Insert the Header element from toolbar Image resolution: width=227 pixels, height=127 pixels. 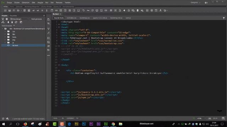pyautogui.click(x=52, y=10)
